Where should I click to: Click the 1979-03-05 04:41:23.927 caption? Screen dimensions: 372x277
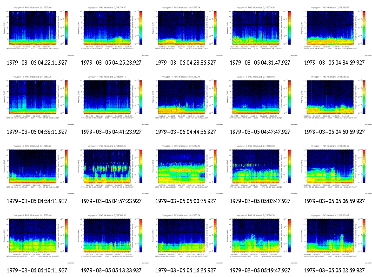tap(111, 132)
